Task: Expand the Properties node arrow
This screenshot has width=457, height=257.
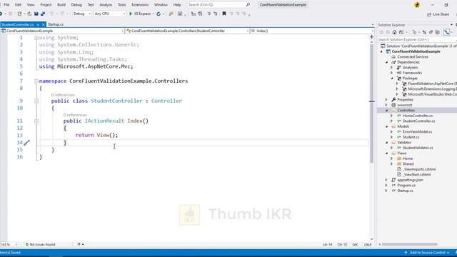Action: click(x=387, y=100)
